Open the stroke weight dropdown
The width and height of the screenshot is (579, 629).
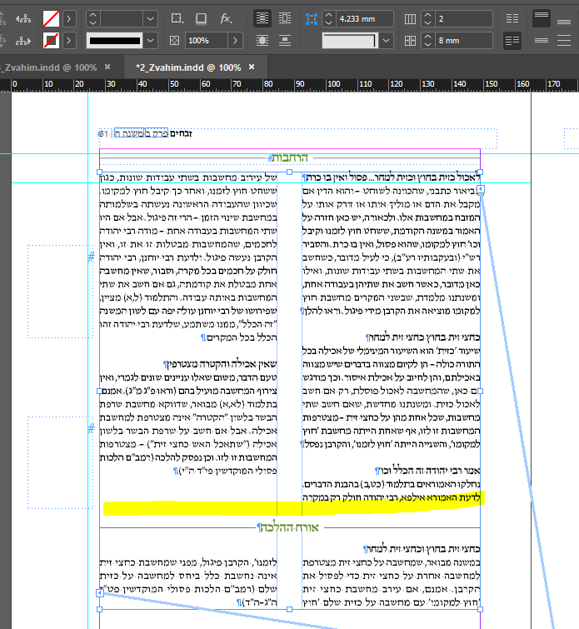point(152,17)
